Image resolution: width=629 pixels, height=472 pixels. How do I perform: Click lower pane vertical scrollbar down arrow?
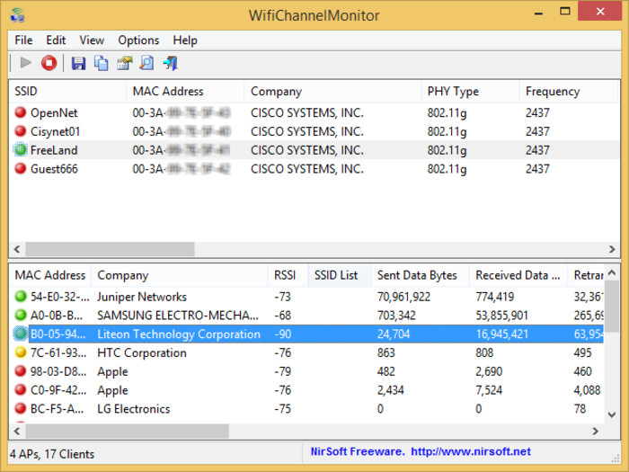[612, 414]
